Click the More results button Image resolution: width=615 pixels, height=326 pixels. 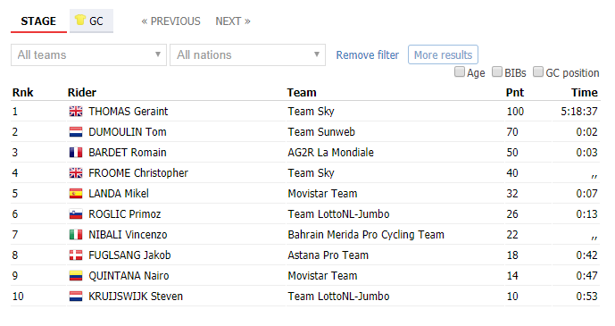(443, 54)
